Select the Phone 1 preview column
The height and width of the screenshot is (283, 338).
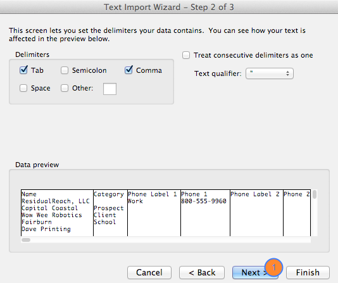[206, 213]
